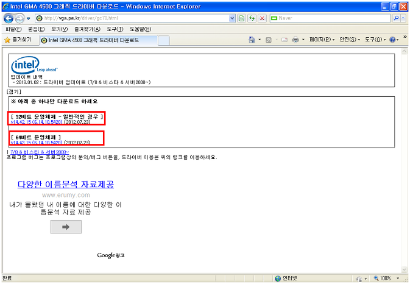Select the Intel GMA 4500 tab
This screenshot has width=410, height=284.
(98, 40)
